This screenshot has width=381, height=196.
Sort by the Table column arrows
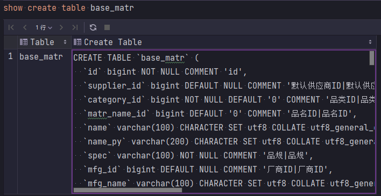tap(65, 42)
